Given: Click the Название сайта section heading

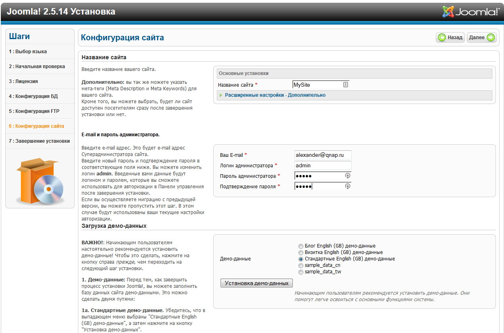Looking at the screenshot, I should 104,57.
